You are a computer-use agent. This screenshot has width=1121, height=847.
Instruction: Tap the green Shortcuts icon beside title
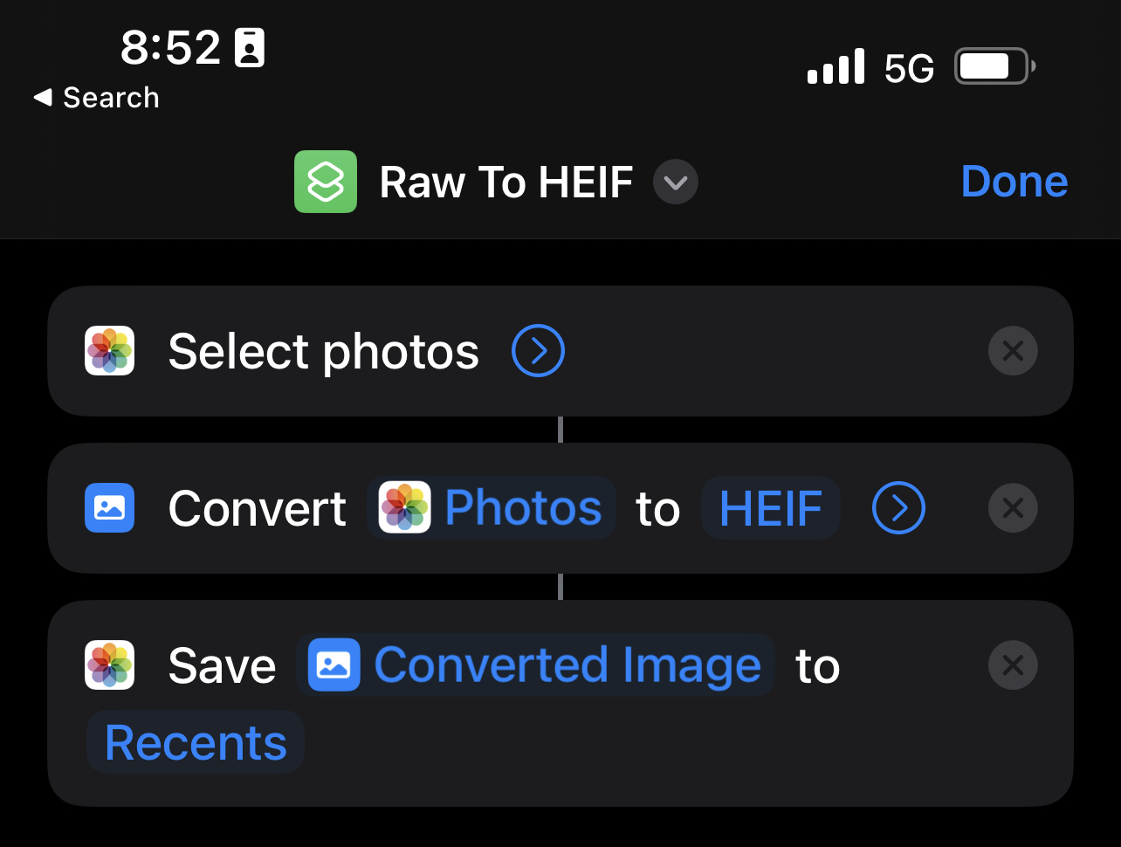(326, 182)
